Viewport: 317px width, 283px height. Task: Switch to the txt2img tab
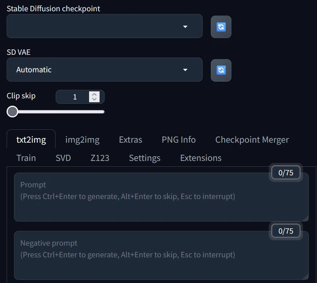point(31,140)
